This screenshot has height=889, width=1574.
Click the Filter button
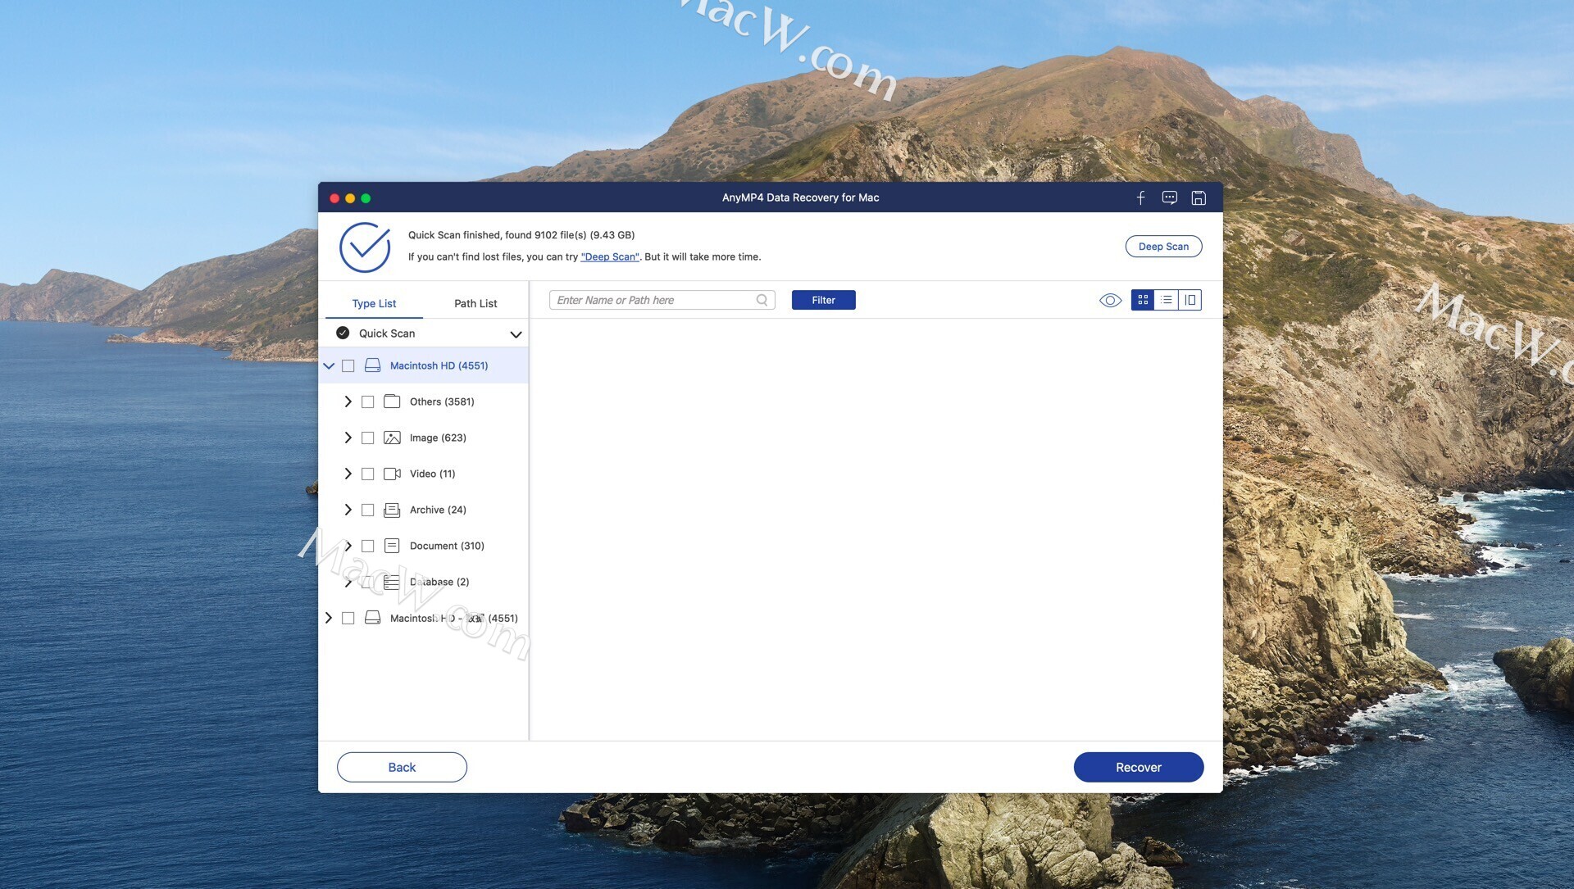(823, 300)
